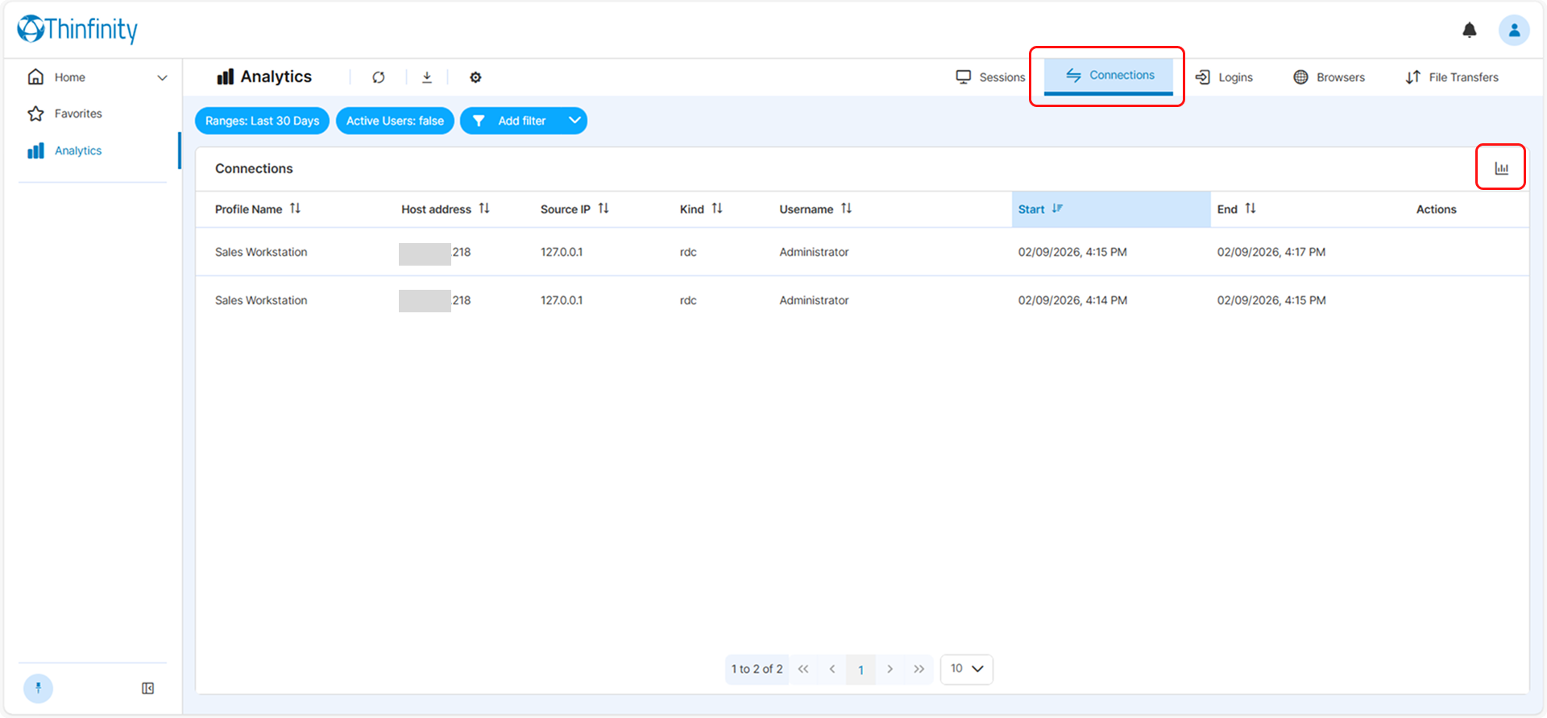Sort by Host address column
This screenshot has width=1547, height=718.
pyautogui.click(x=484, y=208)
